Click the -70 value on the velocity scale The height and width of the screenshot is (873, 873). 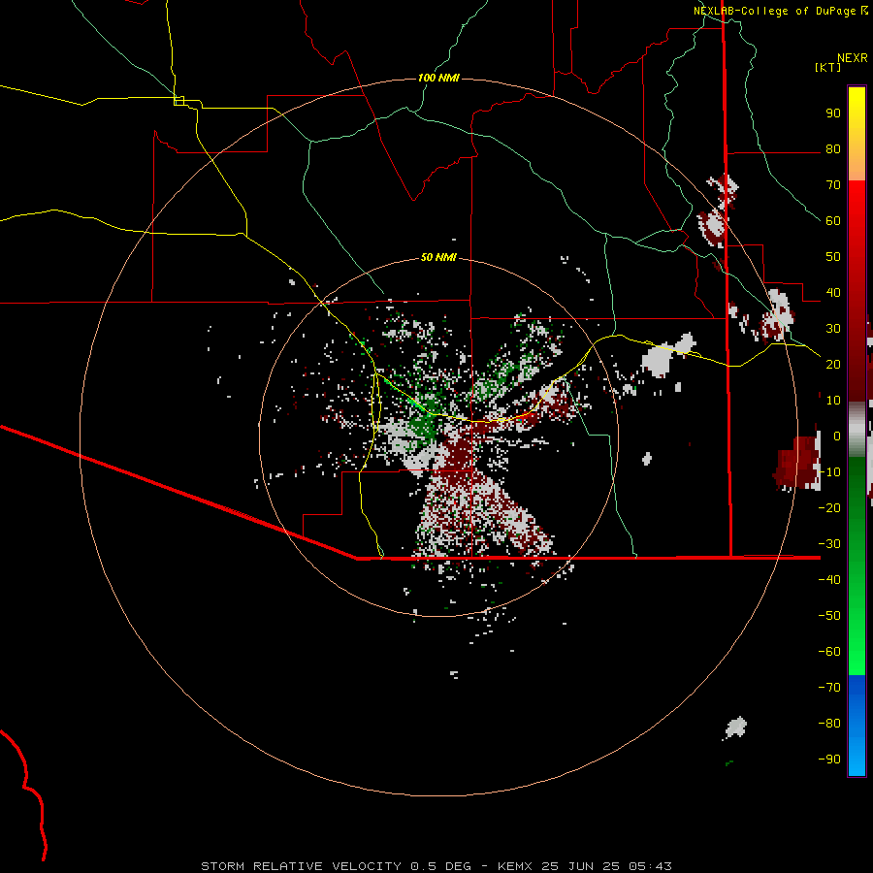pos(829,687)
